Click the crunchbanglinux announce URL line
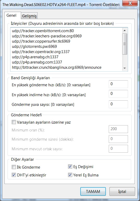Viewport: 140px width, 201px height. pyautogui.click(x=57, y=67)
